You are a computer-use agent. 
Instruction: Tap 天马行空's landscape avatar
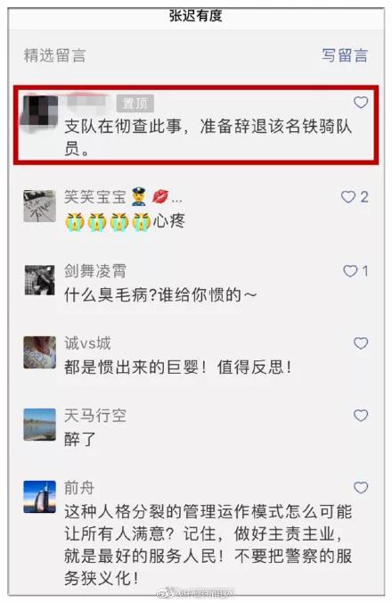pos(39,425)
